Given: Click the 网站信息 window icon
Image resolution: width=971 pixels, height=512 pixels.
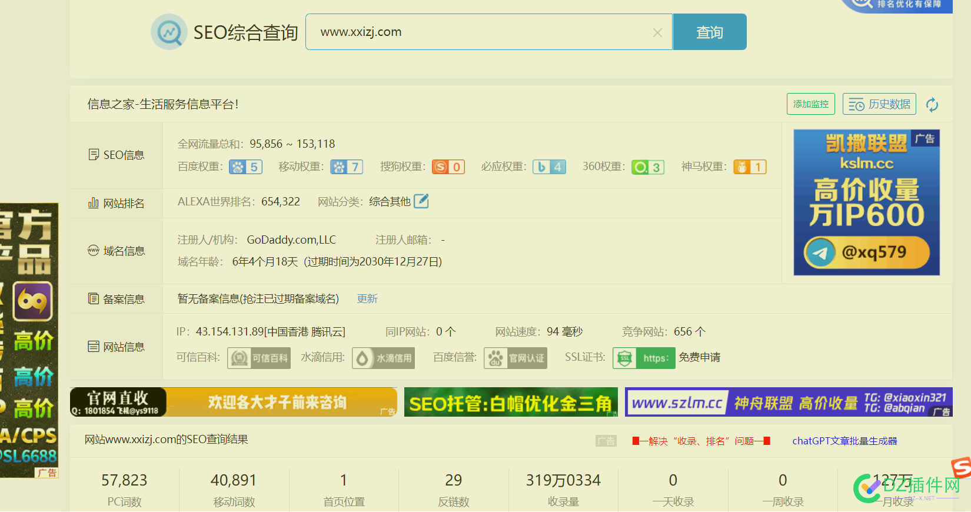Looking at the screenshot, I should [93, 346].
